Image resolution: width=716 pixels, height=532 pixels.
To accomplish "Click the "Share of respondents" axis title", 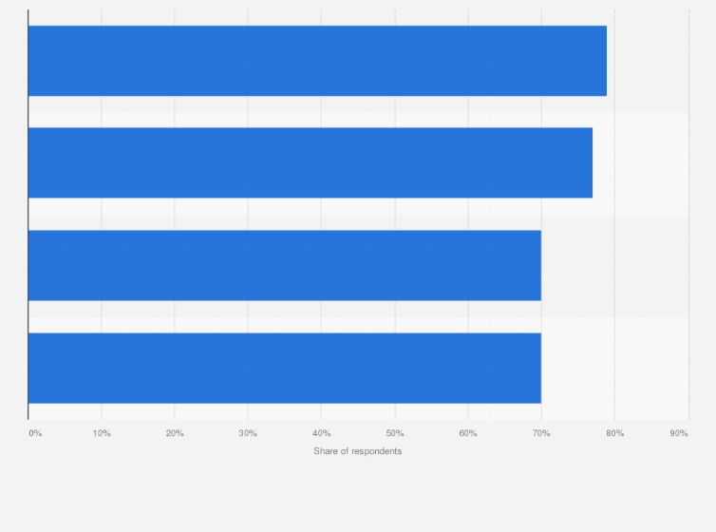I will [358, 450].
